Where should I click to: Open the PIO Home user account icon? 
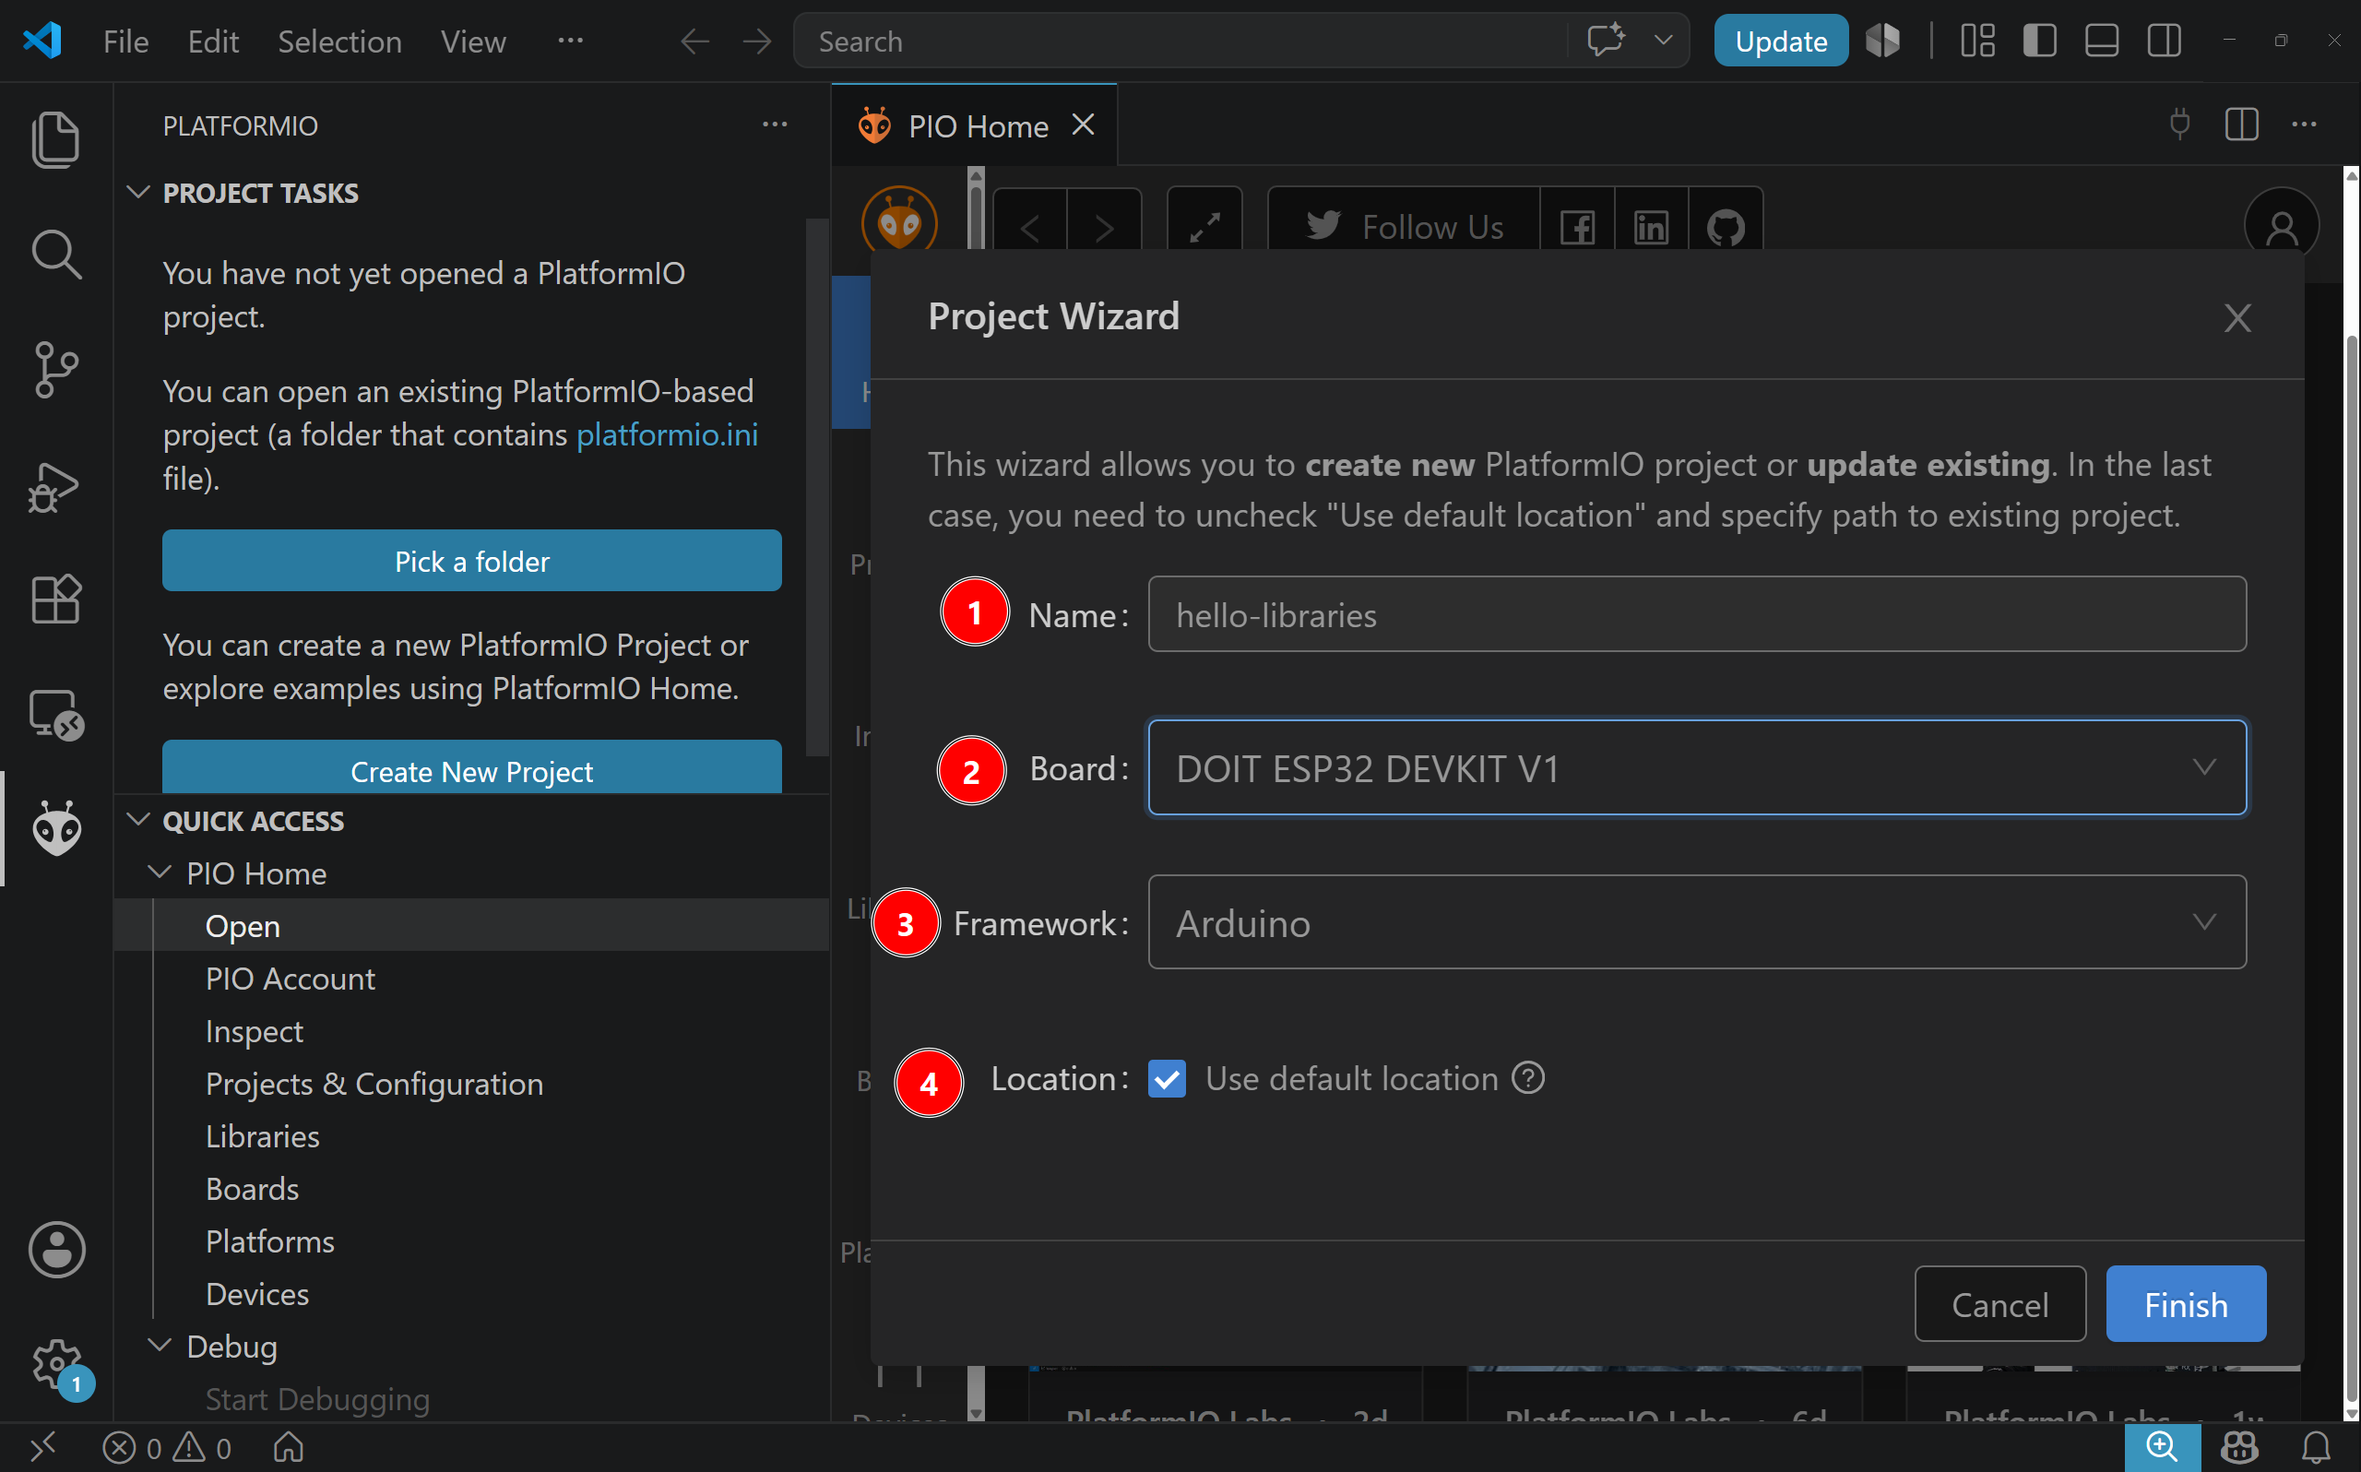pos(2281,227)
